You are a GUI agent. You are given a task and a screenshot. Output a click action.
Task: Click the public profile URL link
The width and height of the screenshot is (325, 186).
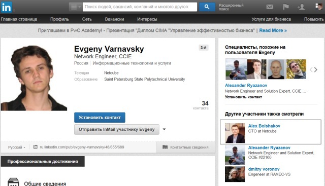click(82, 147)
